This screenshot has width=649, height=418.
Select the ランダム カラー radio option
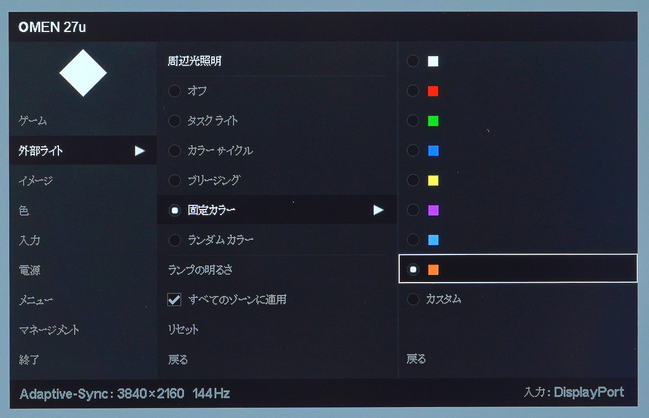[x=174, y=240]
